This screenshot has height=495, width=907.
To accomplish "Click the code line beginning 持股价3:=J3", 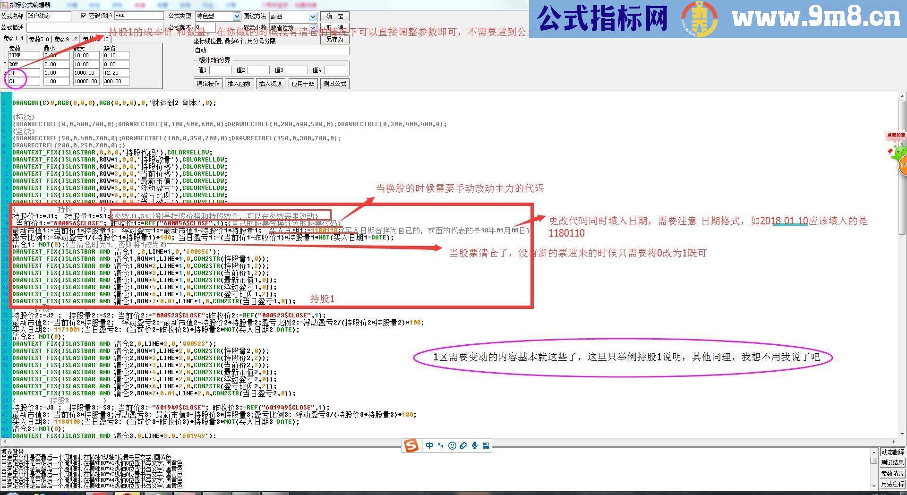I will tap(171, 408).
